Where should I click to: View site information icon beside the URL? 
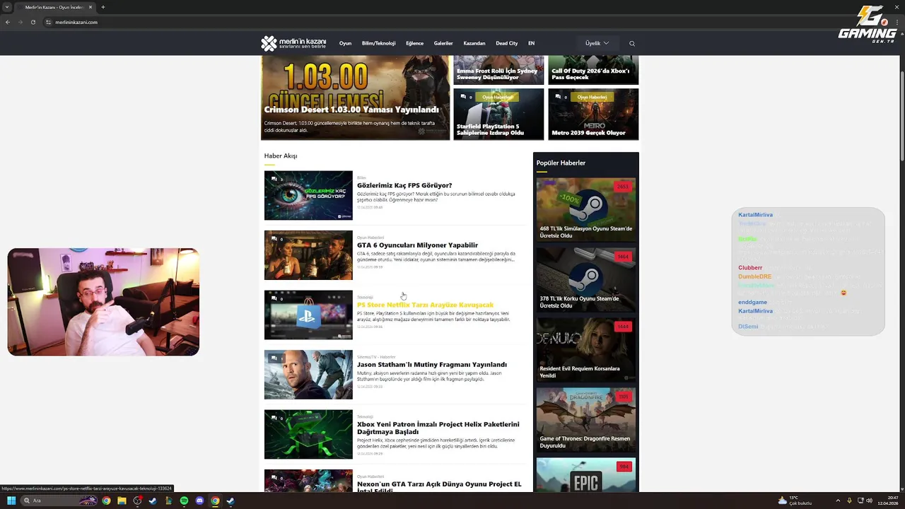click(x=49, y=22)
